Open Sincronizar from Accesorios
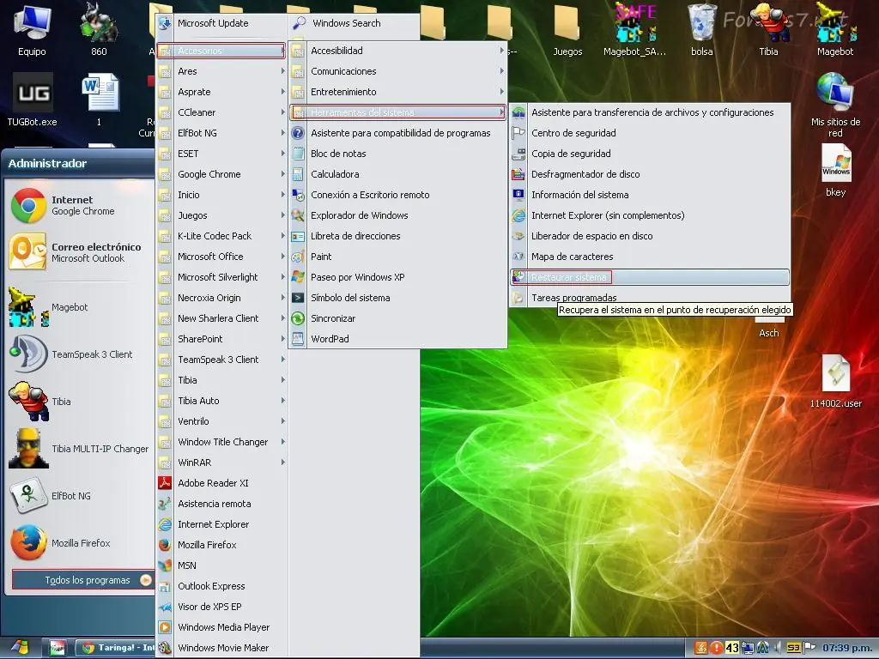Image resolution: width=879 pixels, height=659 pixels. 397,318
